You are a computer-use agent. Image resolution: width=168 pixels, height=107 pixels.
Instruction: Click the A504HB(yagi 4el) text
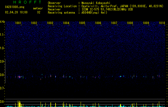pyautogui.click(x=94, y=13)
